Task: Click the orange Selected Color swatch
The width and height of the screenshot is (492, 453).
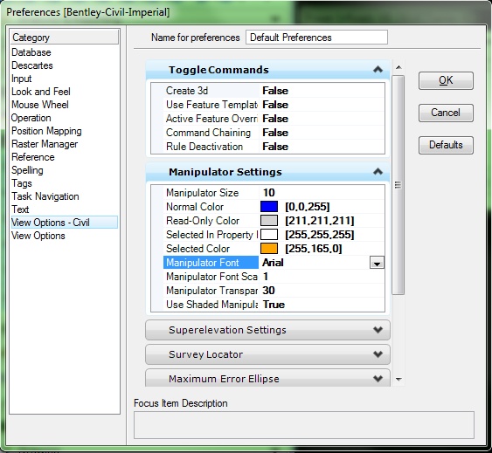Action: click(x=269, y=249)
